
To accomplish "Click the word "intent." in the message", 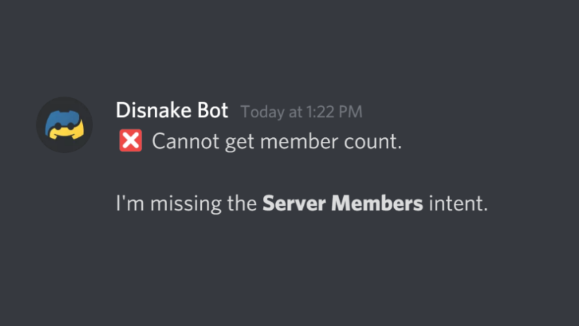I will click(x=458, y=203).
